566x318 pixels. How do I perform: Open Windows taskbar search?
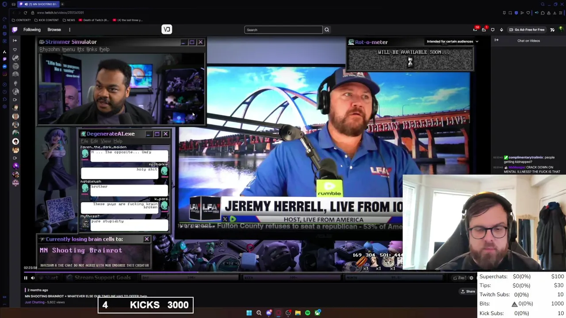coord(259,313)
